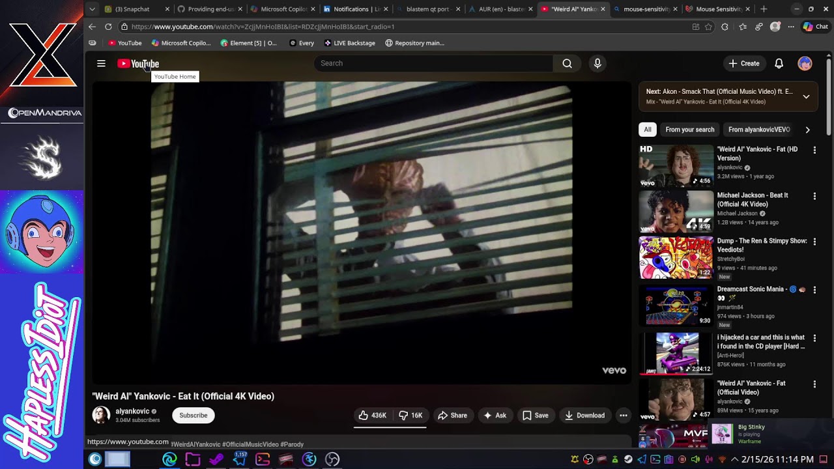Click the browser address bar URL
Viewport: 834px width, 469px height.
click(263, 27)
